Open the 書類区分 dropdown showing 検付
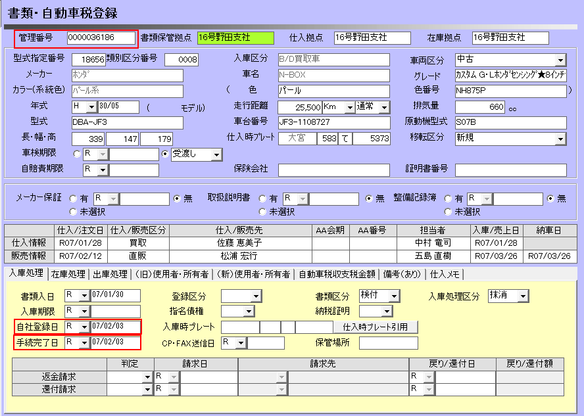This screenshot has height=416, width=584. pos(394,296)
